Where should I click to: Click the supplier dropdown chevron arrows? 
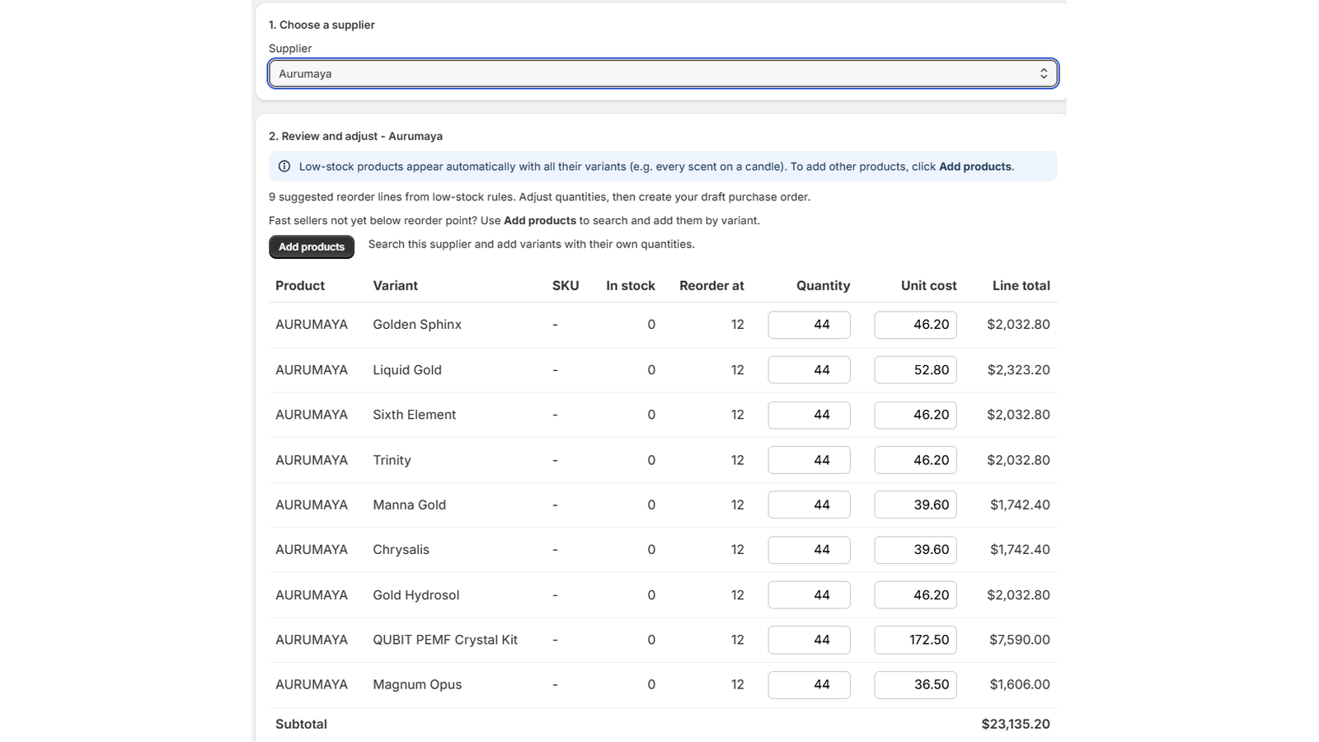pos(1044,73)
